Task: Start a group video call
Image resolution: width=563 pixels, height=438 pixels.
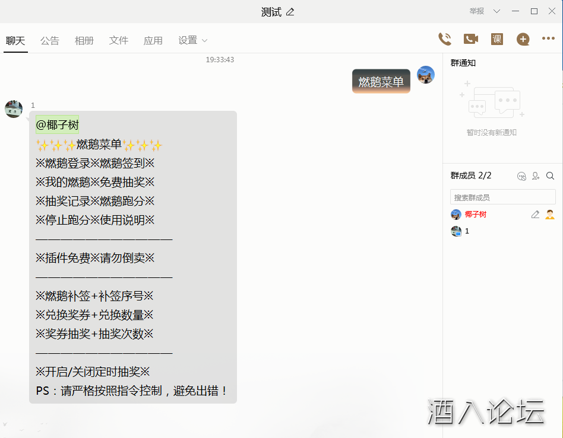Action: [470, 39]
